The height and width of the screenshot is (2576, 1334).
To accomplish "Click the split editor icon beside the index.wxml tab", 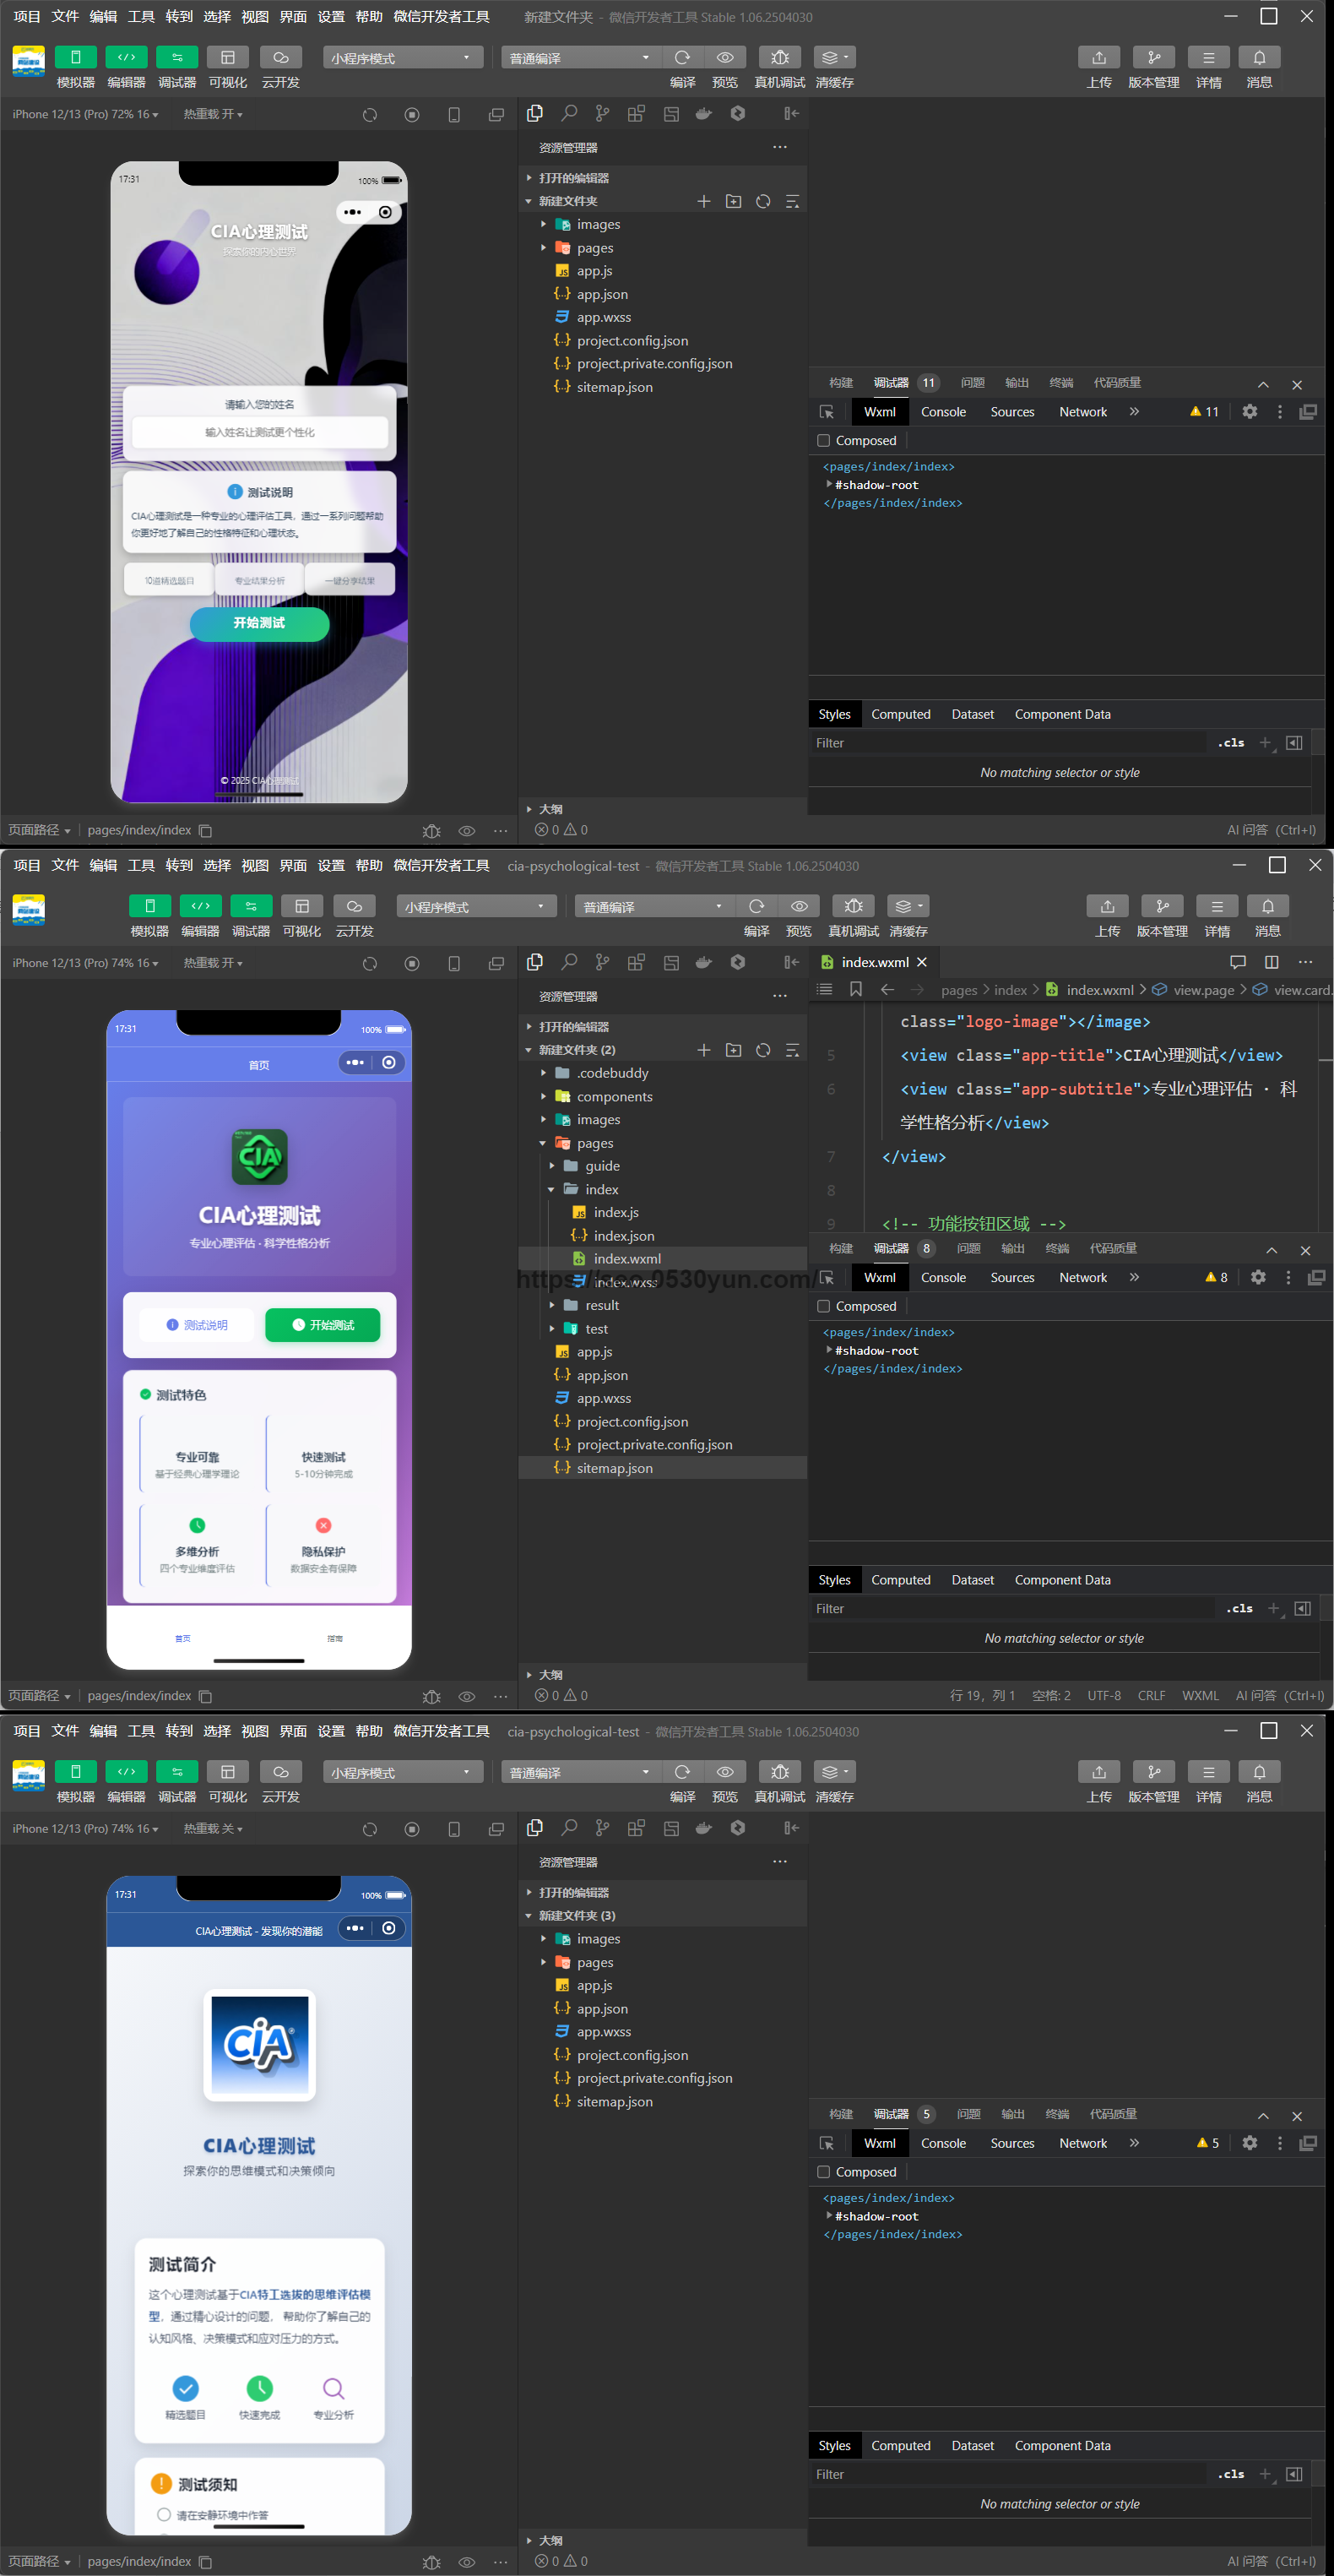I will [x=1271, y=962].
